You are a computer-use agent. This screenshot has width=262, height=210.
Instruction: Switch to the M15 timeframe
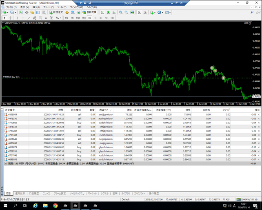coord(78,18)
